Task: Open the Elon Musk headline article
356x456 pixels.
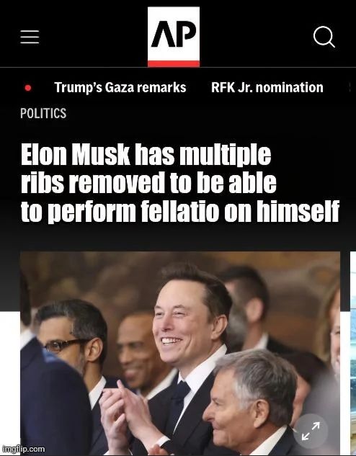Action: pyautogui.click(x=180, y=183)
